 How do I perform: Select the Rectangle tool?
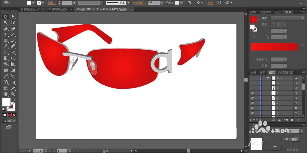point(6,40)
